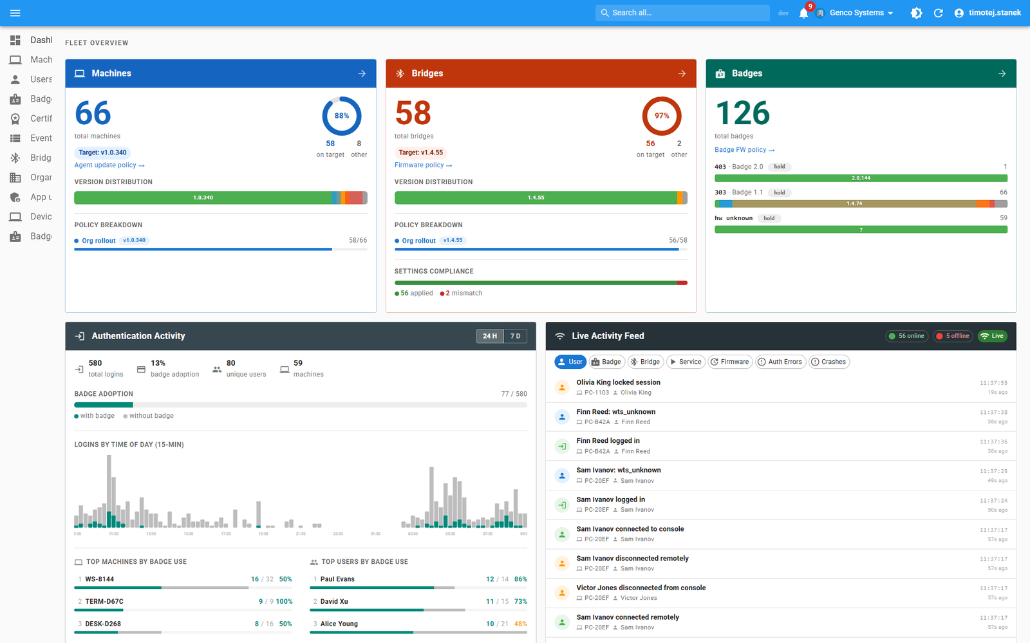Toggle the User filter chip
Viewport: 1030px width, 643px height.
(x=570, y=362)
